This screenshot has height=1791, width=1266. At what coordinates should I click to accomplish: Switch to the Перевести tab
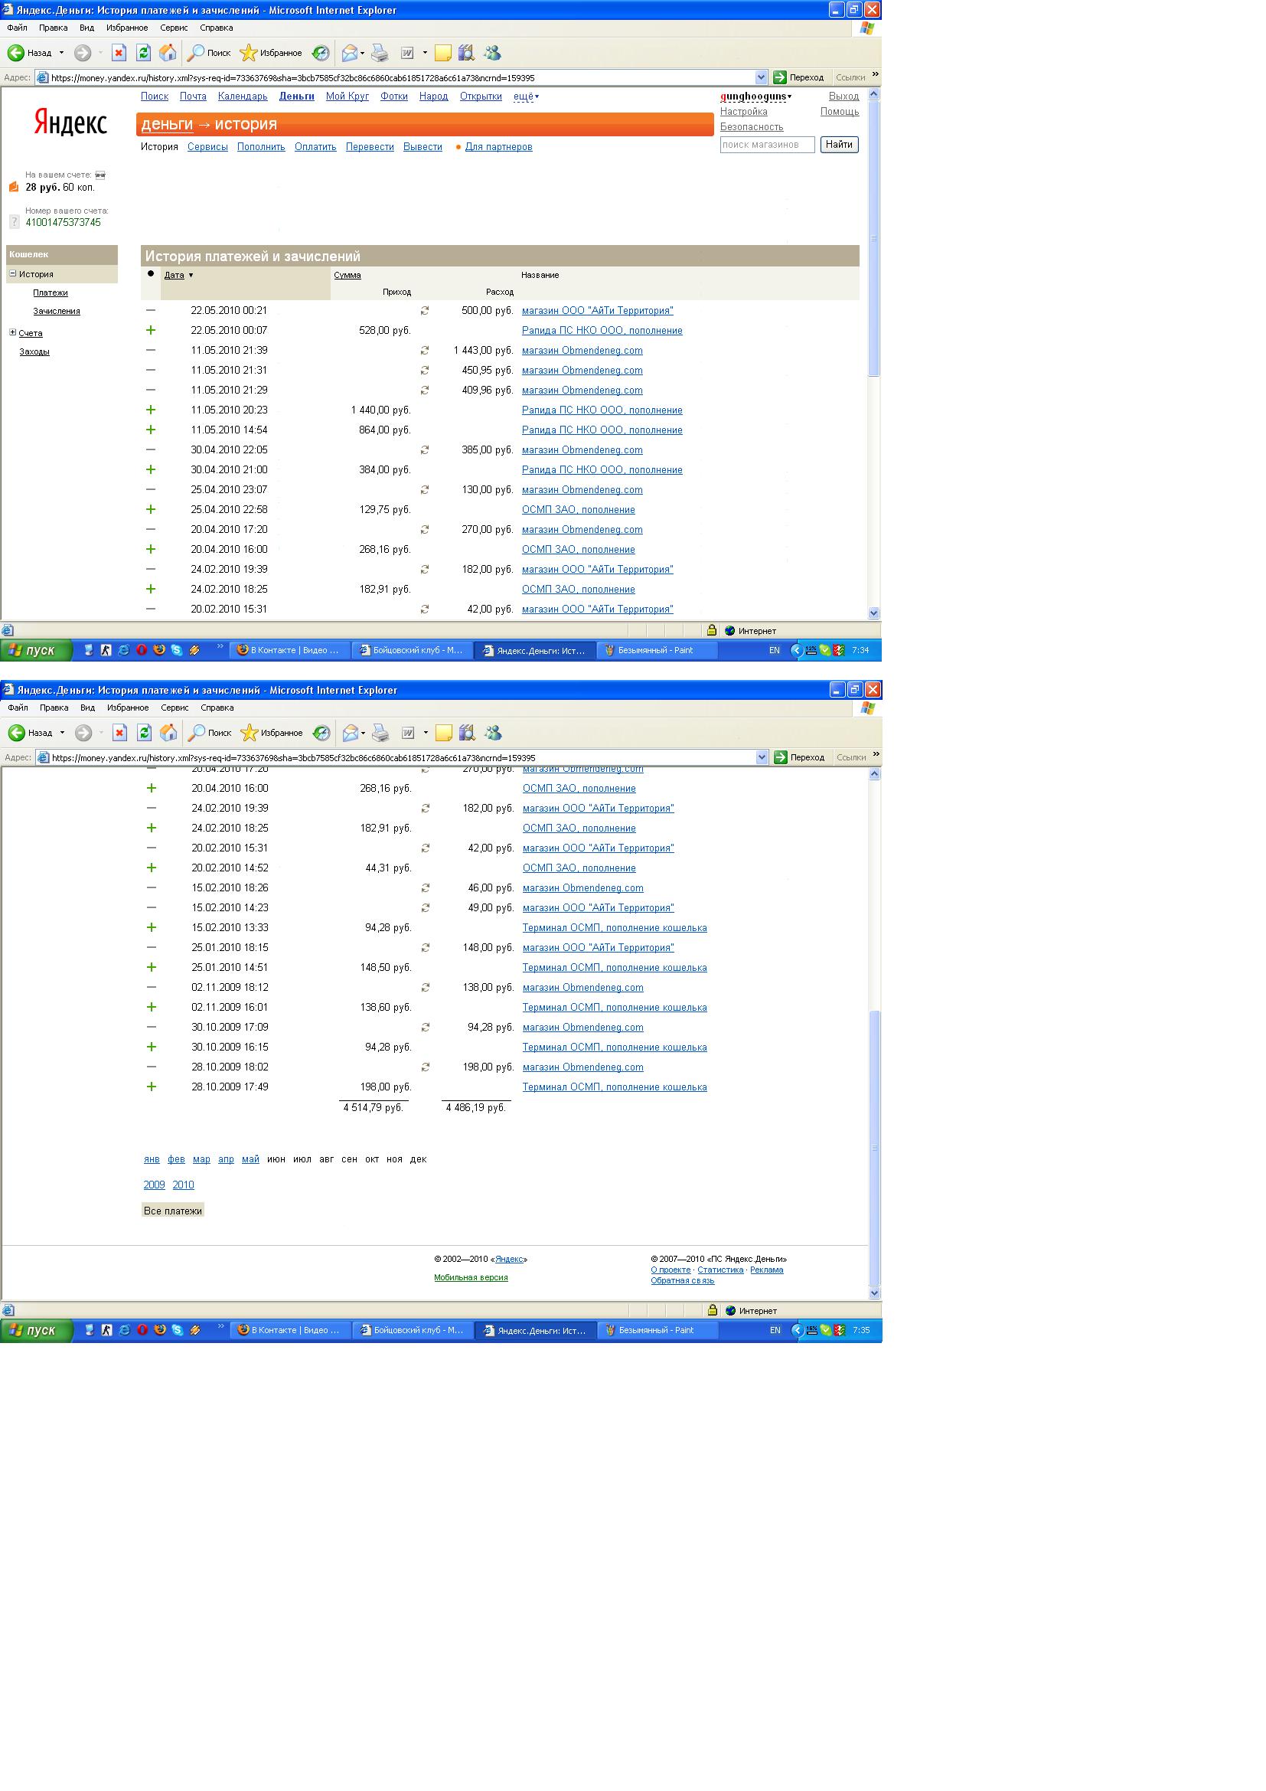370,147
